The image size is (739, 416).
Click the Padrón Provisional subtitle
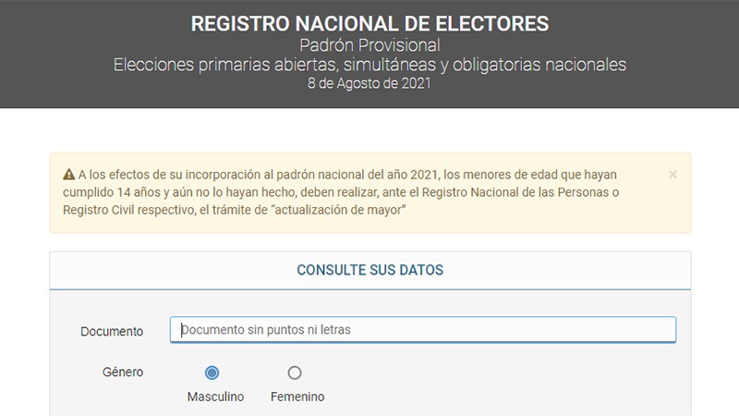click(x=369, y=45)
